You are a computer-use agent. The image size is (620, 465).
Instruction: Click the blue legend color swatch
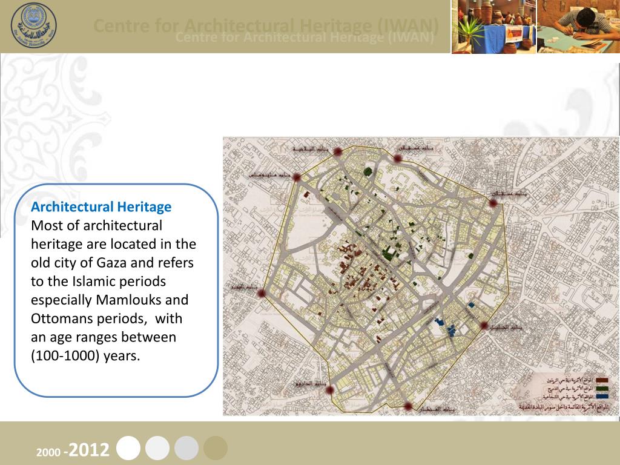click(x=602, y=396)
